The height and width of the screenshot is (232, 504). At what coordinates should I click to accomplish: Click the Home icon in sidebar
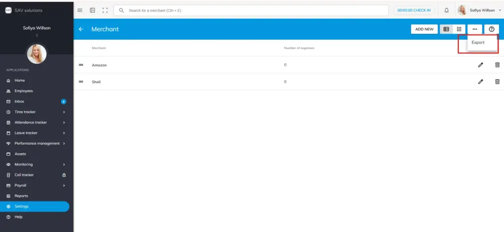pyautogui.click(x=8, y=81)
